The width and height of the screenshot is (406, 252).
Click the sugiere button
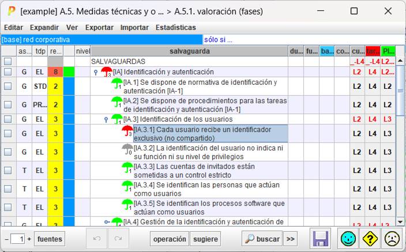205,239
